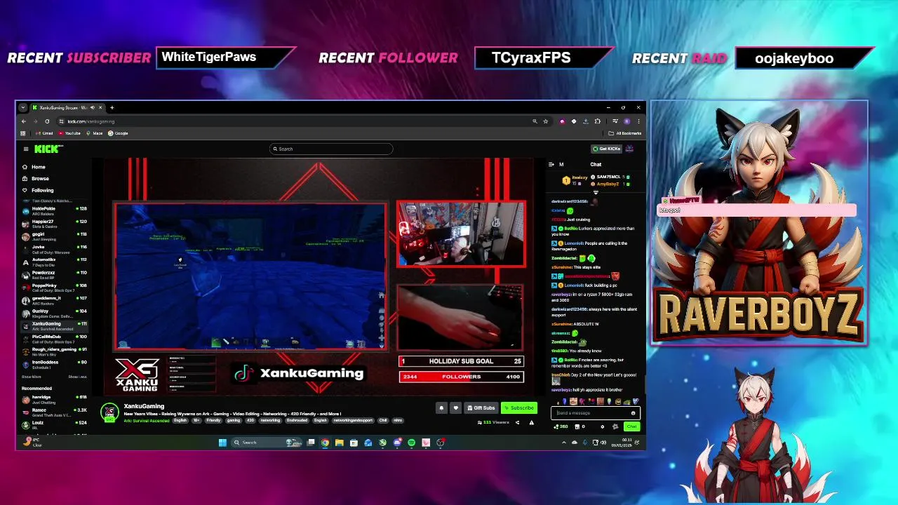Open the tab search dropdown arrow
The height and width of the screenshot is (505, 898).
23,108
